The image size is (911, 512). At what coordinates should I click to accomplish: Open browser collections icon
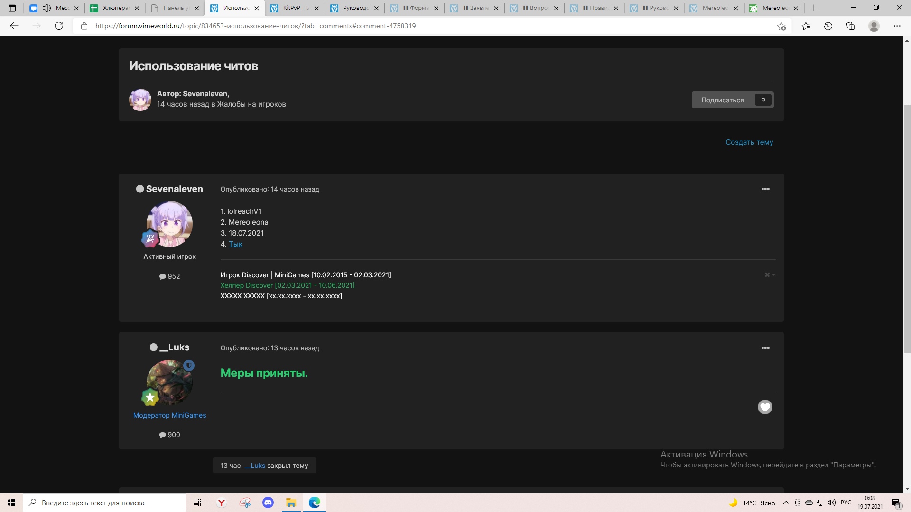(x=850, y=26)
